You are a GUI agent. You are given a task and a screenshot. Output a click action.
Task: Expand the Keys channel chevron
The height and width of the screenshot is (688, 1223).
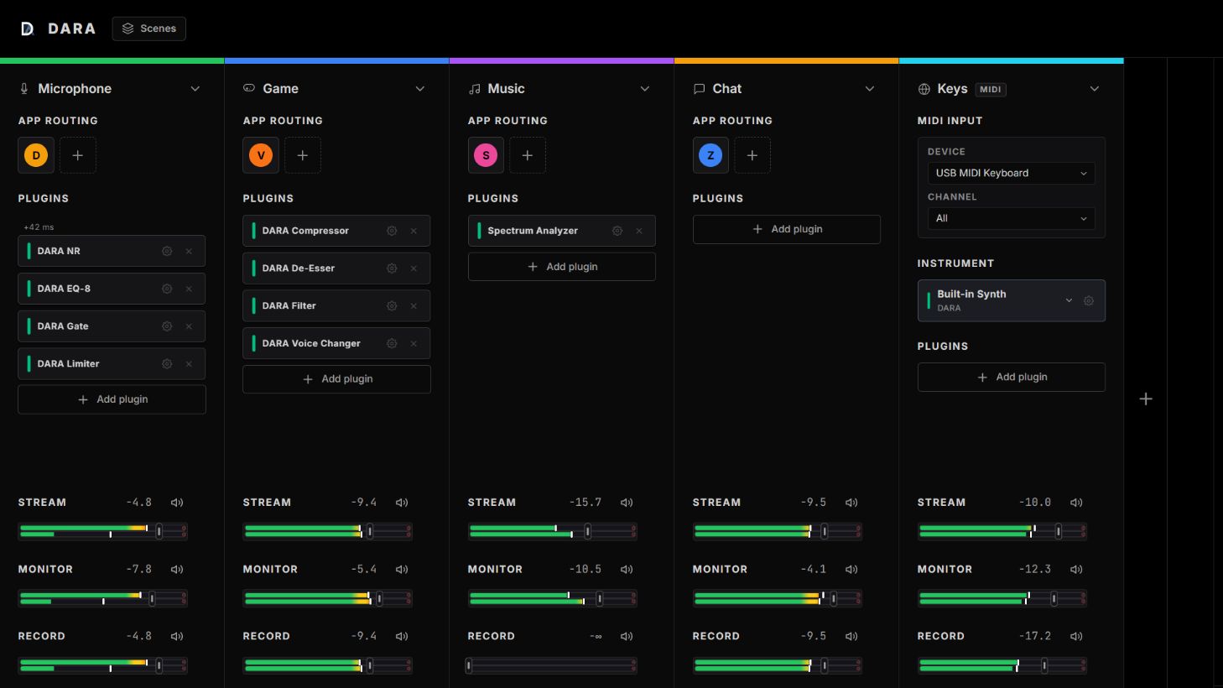pyautogui.click(x=1095, y=89)
